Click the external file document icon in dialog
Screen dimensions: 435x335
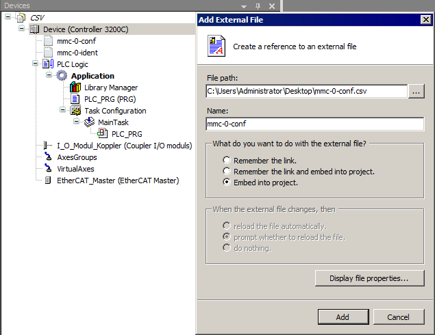point(216,46)
